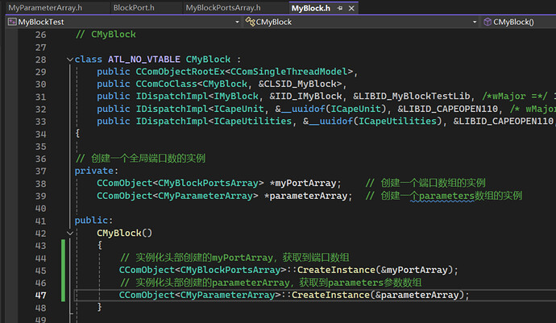Click ICapeUnit inside __uuidof on line 32

[355, 109]
